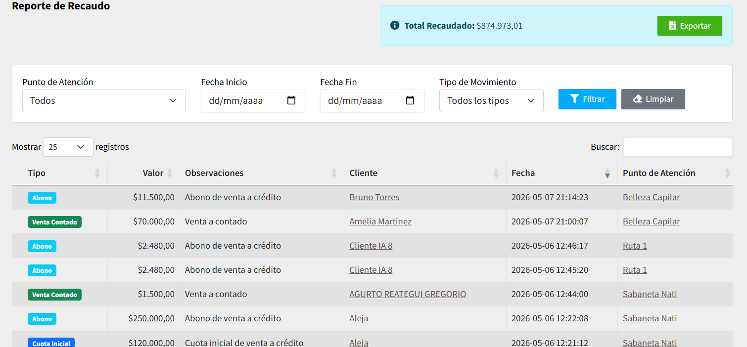Open calendar picker in Fecha Inicio
The image size is (747, 347).
tap(291, 100)
